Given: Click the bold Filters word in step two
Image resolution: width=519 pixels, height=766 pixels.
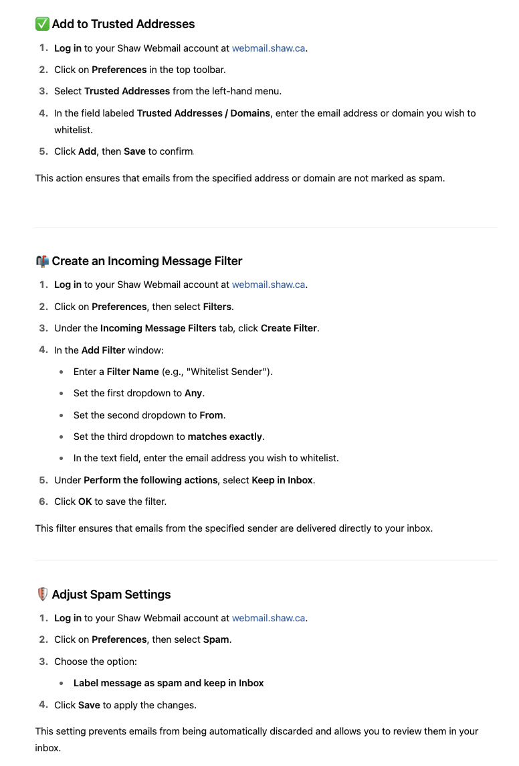Looking at the screenshot, I should tap(217, 307).
